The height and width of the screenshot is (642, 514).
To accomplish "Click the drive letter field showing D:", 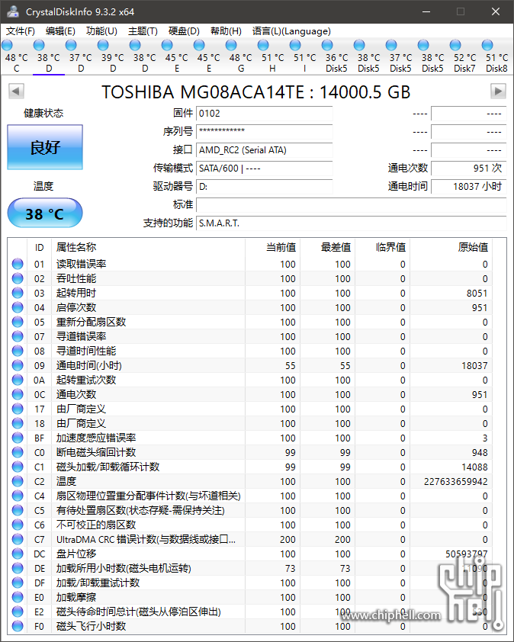I will click(264, 187).
